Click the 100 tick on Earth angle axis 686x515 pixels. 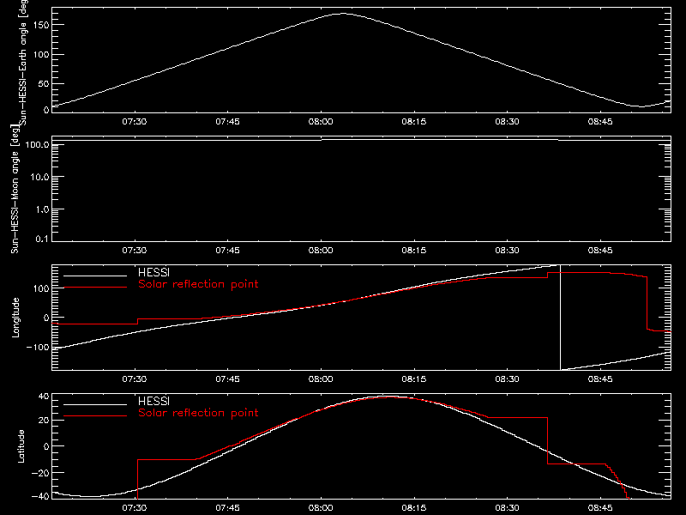coord(40,55)
